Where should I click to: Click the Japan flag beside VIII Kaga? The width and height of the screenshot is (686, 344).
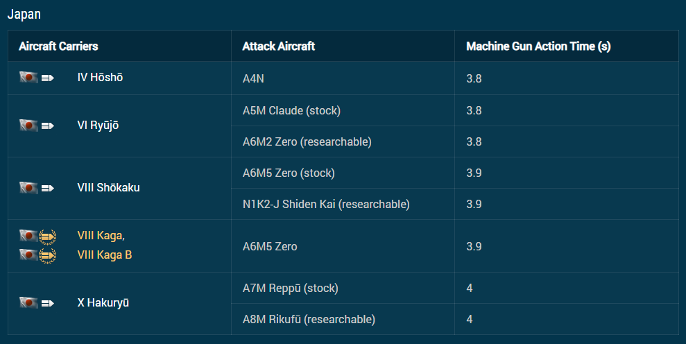click(x=28, y=236)
